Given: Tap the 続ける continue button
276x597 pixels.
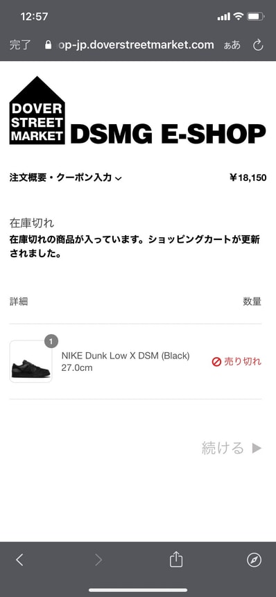Looking at the screenshot, I should (x=232, y=448).
